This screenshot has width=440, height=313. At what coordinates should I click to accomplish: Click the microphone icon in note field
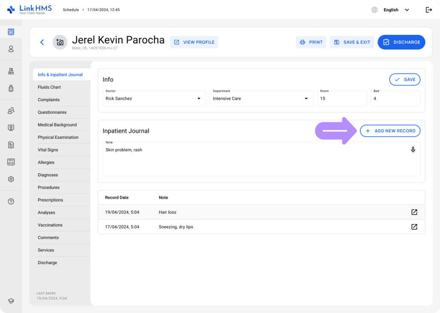point(413,150)
